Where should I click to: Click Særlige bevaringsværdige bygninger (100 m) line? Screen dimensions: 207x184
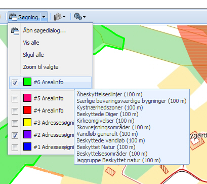click(132, 101)
